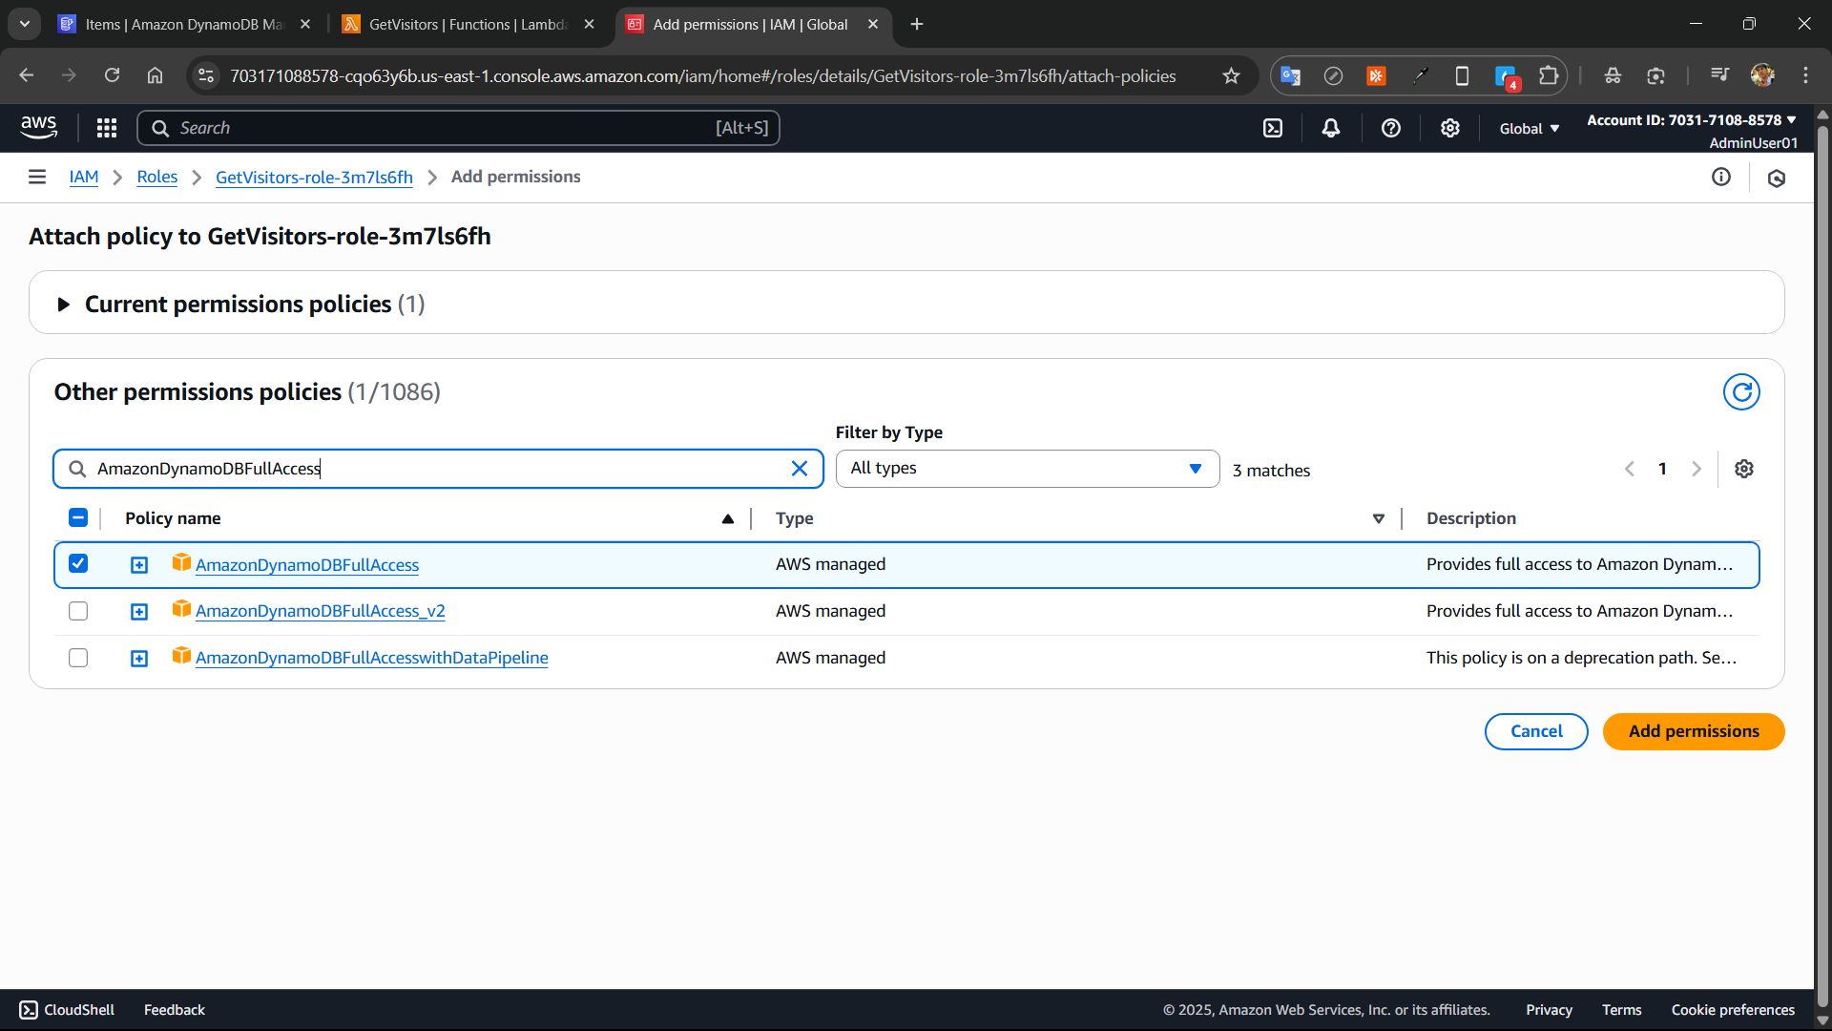Go to the browser home page
Screen dimensions: 1832x1031
click(x=155, y=75)
